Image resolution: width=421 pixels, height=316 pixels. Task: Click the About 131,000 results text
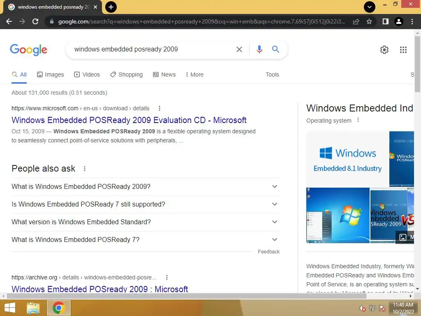[x=59, y=93]
